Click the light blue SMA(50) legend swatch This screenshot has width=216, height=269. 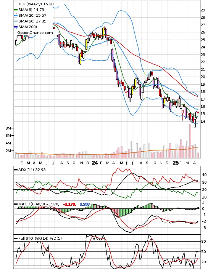tap(16, 21)
